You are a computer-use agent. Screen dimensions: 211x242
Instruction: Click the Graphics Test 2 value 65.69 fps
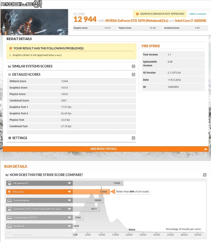pos(66,114)
